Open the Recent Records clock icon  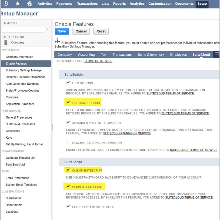tap(6, 4)
